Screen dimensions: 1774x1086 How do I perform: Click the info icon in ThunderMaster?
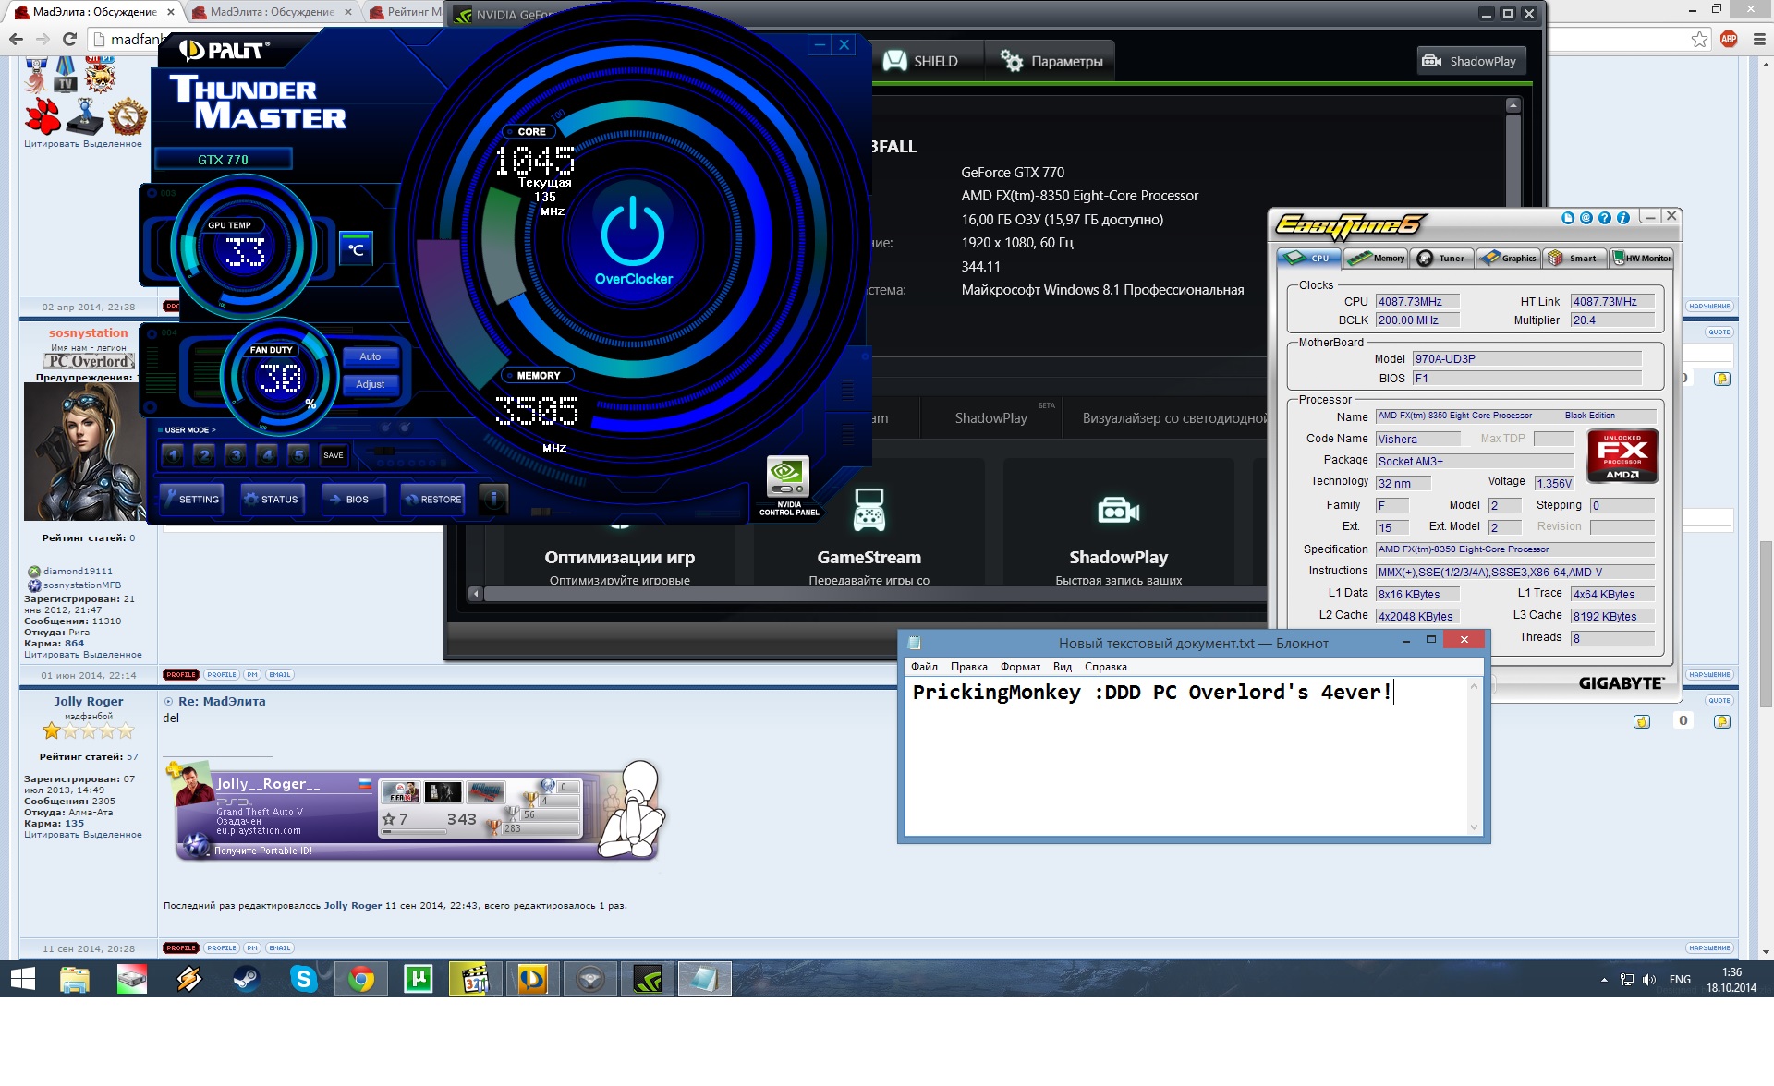pos(494,499)
